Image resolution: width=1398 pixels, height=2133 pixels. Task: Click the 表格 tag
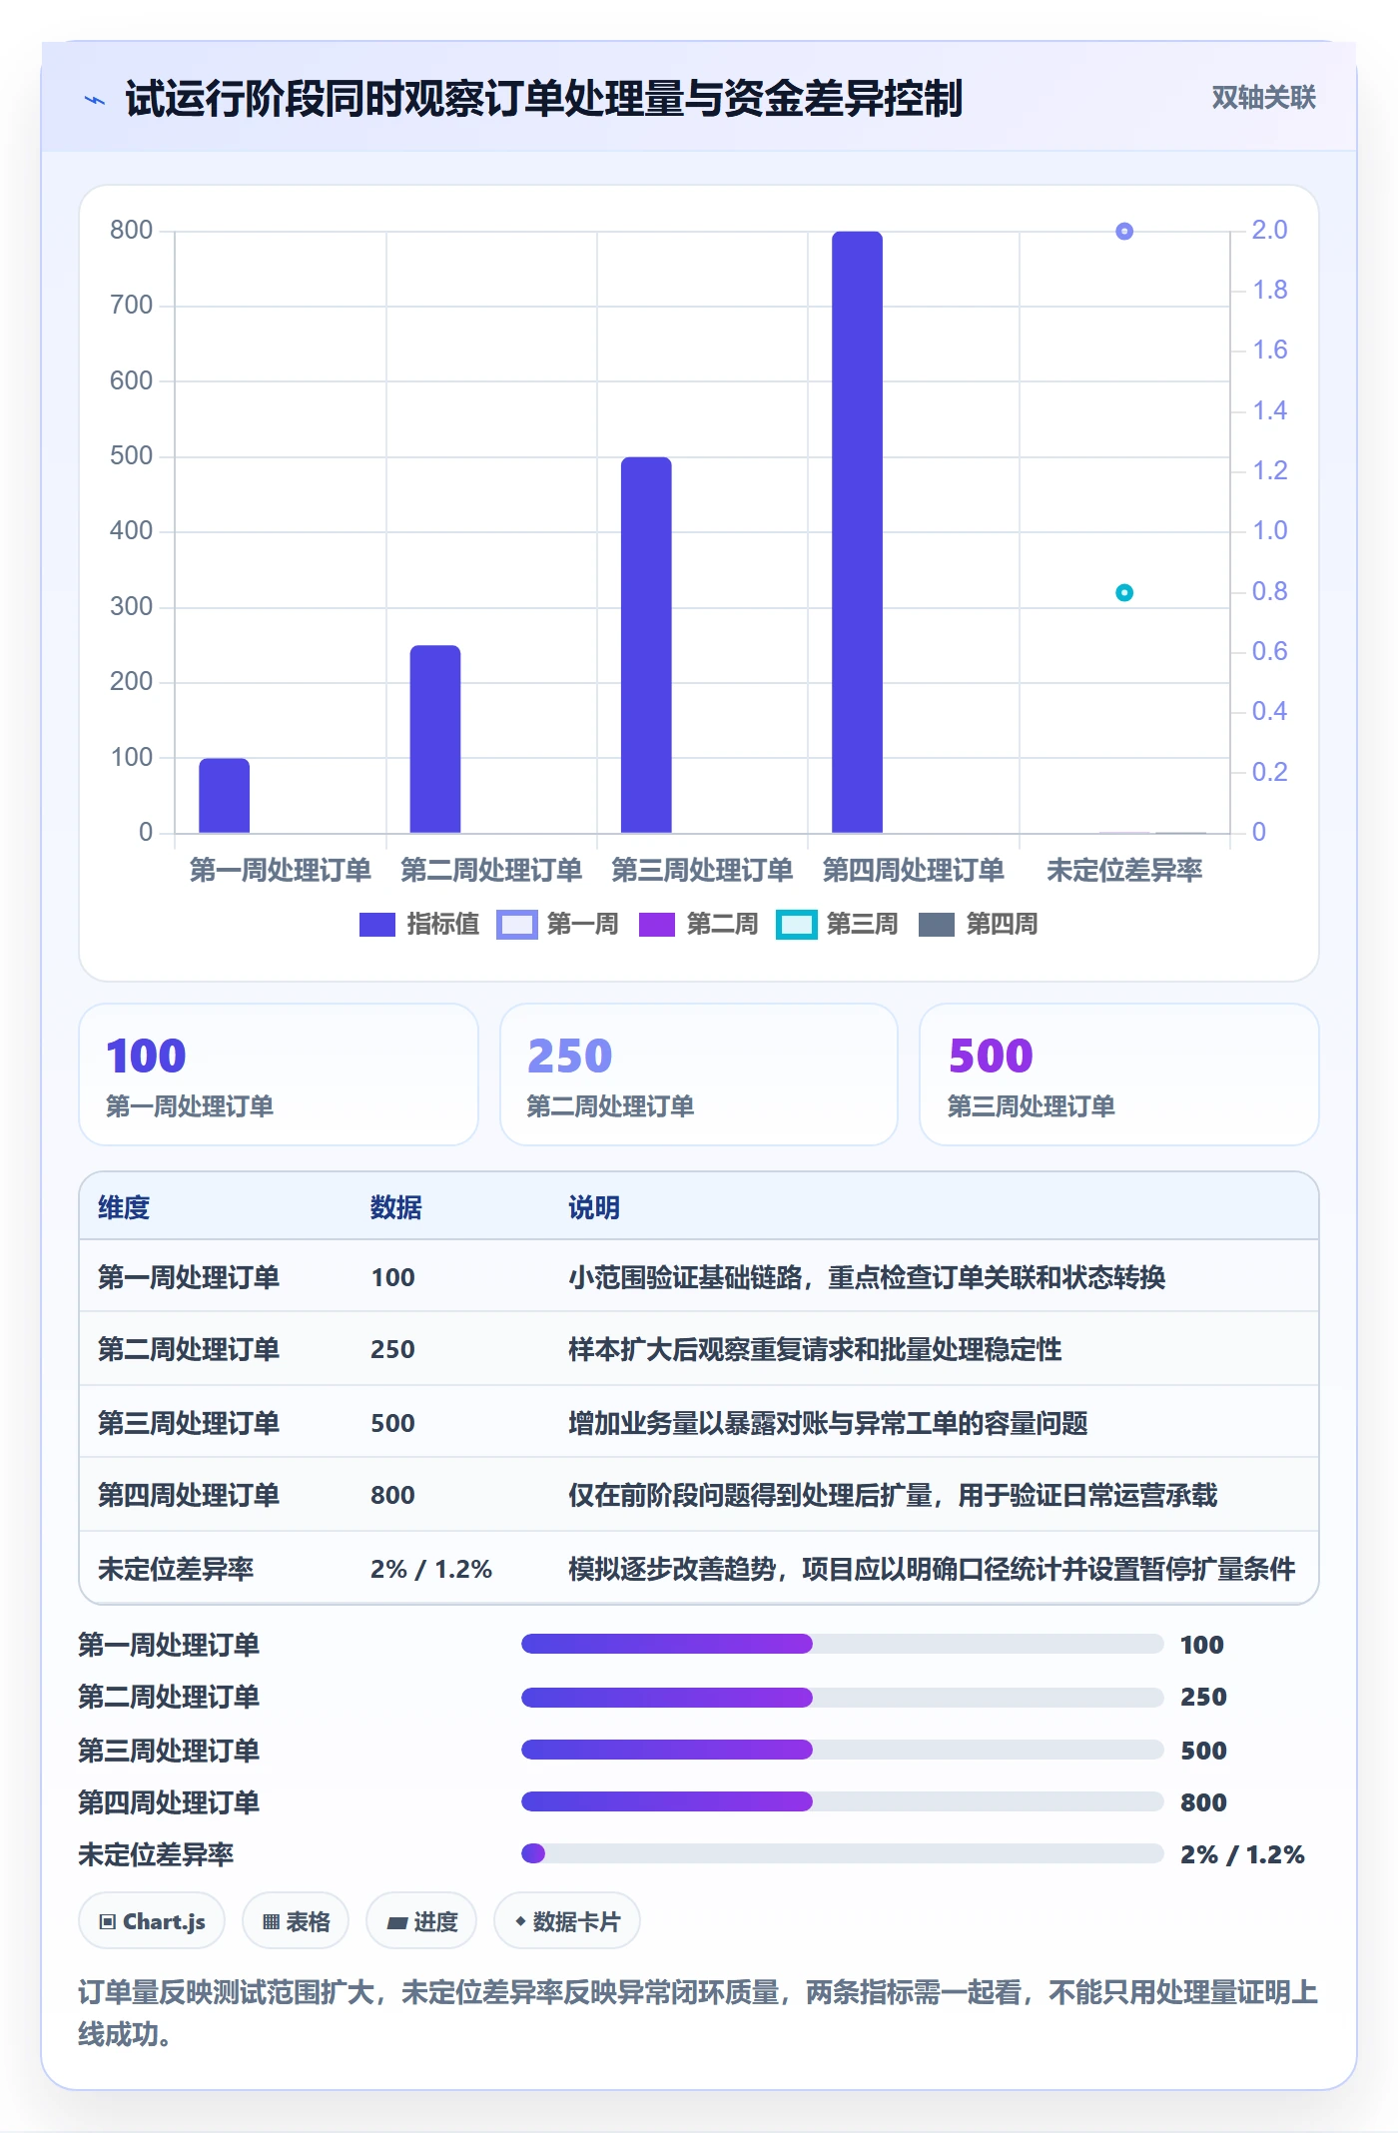click(296, 1921)
